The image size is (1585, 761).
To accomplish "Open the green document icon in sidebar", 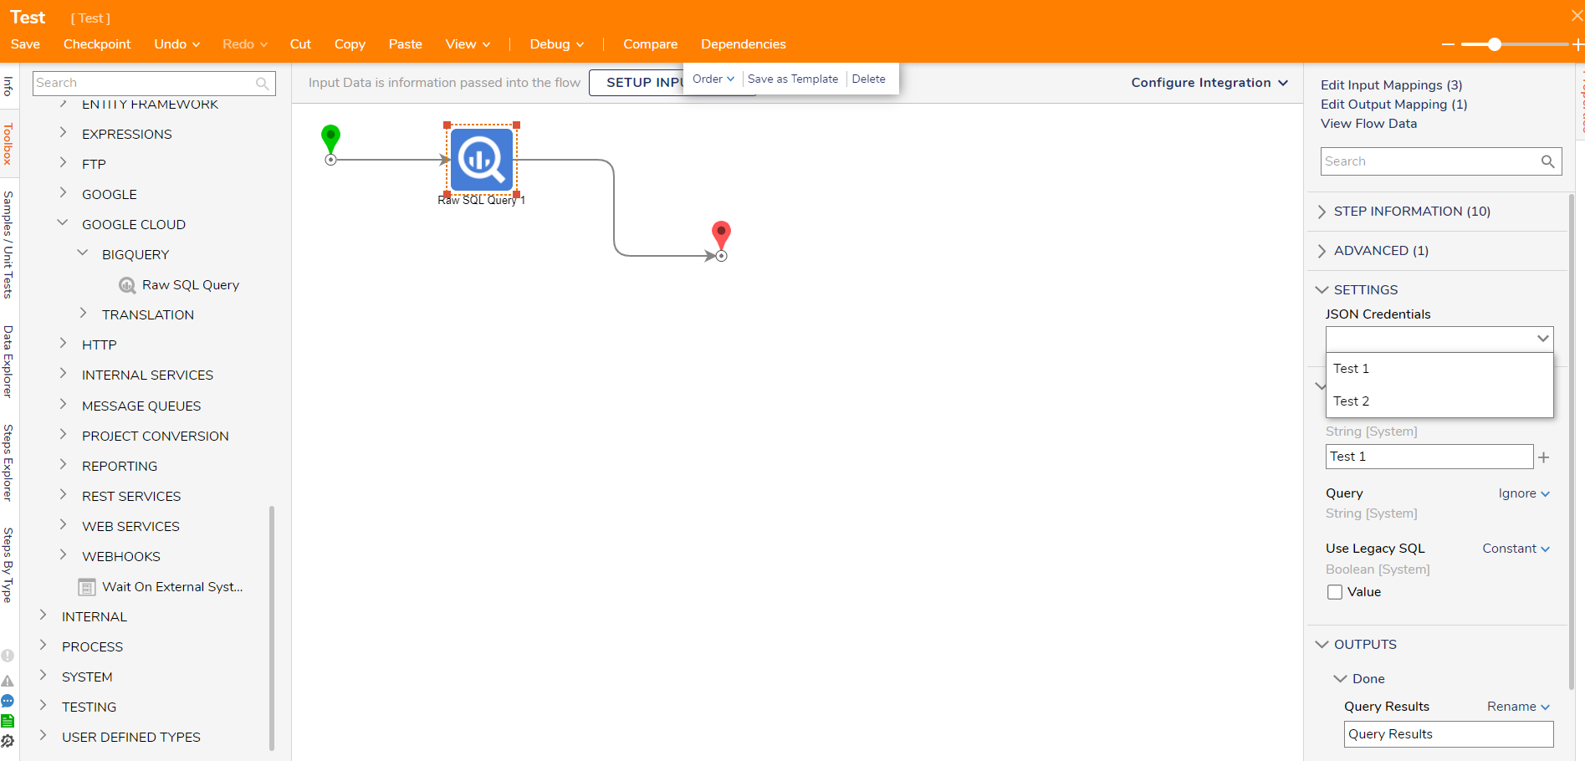I will [8, 721].
